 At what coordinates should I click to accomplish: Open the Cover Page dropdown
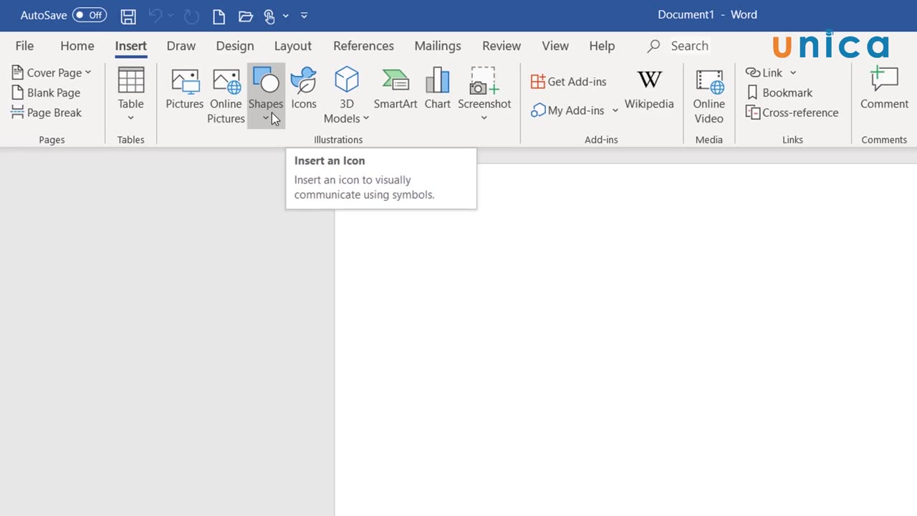[52, 72]
